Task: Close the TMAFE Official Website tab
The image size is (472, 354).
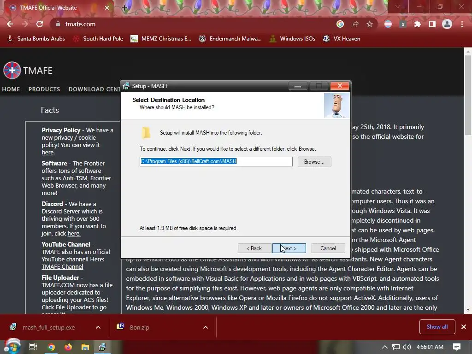Action: (x=107, y=8)
